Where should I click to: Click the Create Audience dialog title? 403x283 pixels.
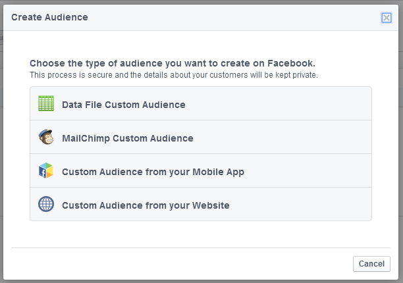tap(49, 17)
